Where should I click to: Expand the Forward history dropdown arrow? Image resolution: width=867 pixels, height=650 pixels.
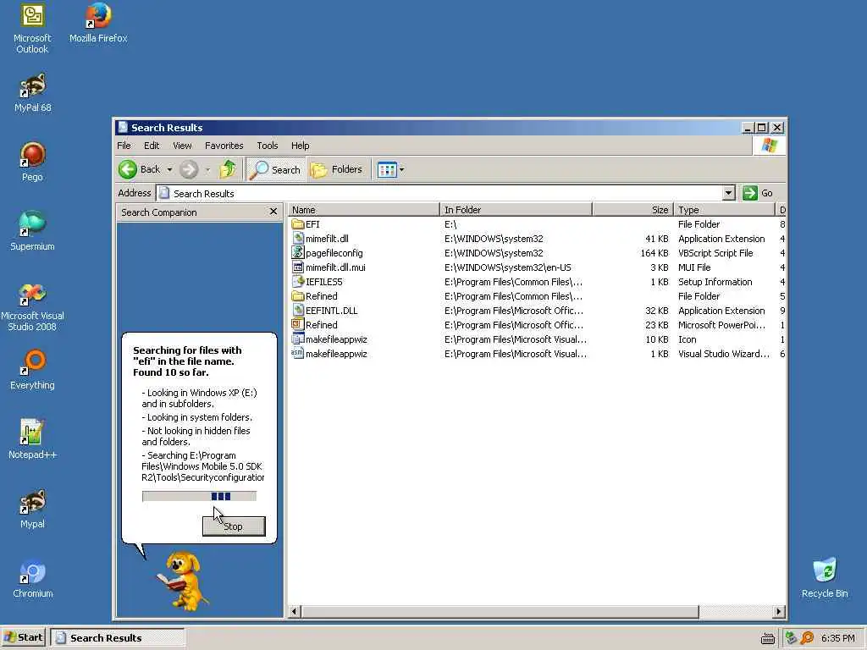pos(208,169)
